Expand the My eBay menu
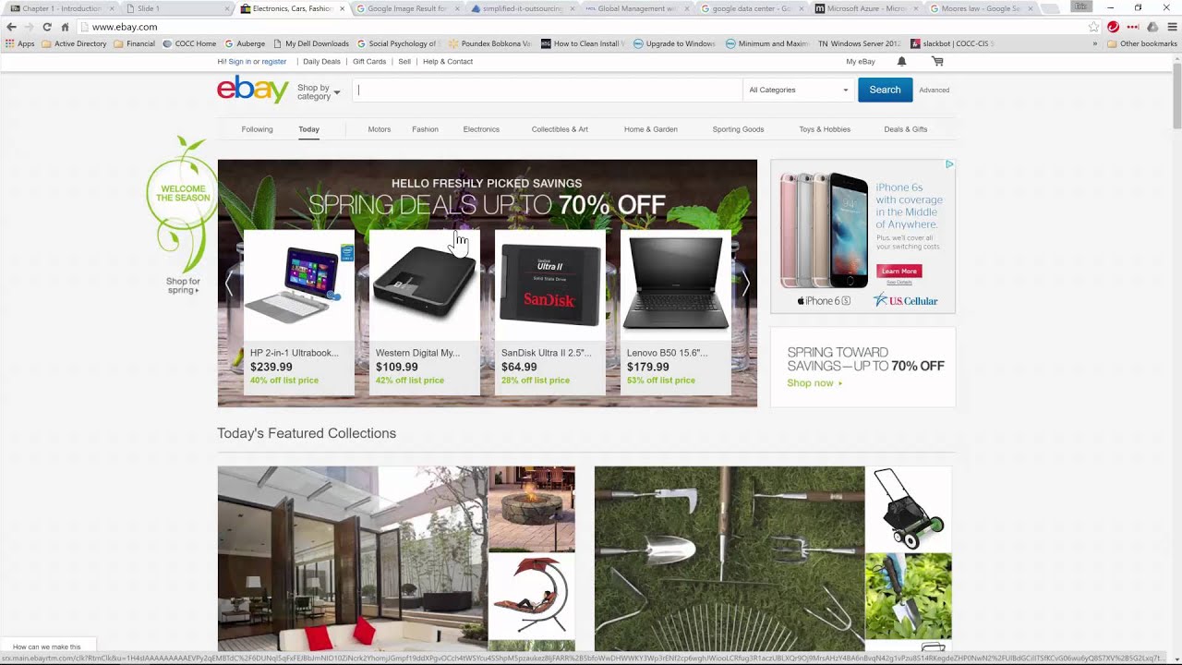 (x=861, y=62)
